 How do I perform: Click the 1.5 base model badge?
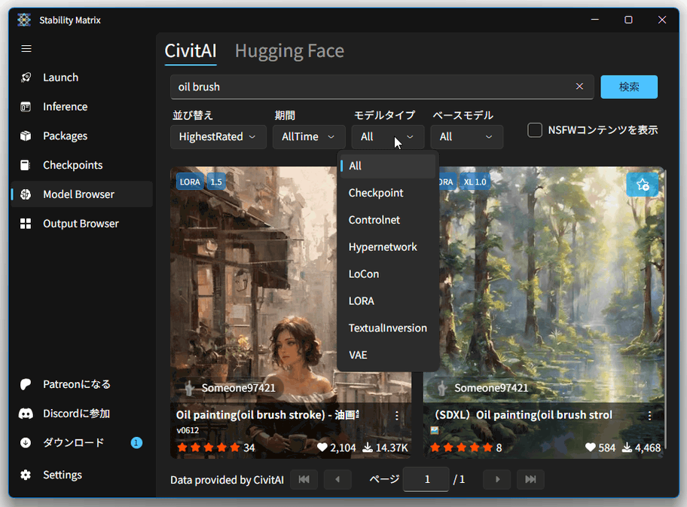click(216, 182)
